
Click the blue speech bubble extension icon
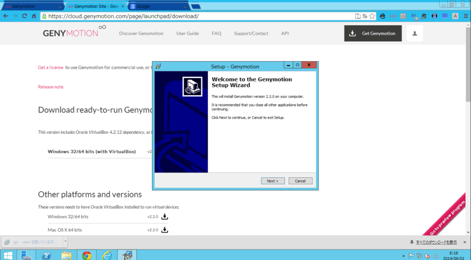tap(445, 16)
